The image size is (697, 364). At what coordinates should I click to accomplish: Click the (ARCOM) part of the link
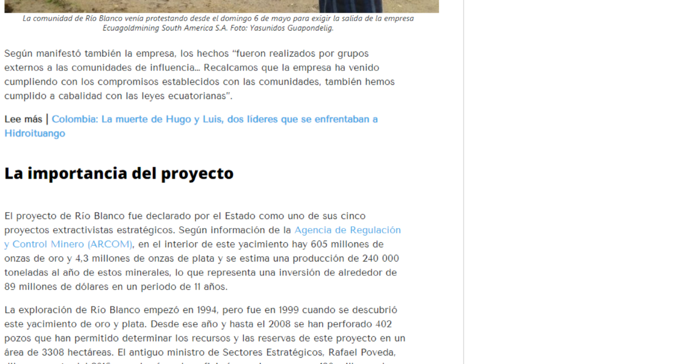(109, 244)
